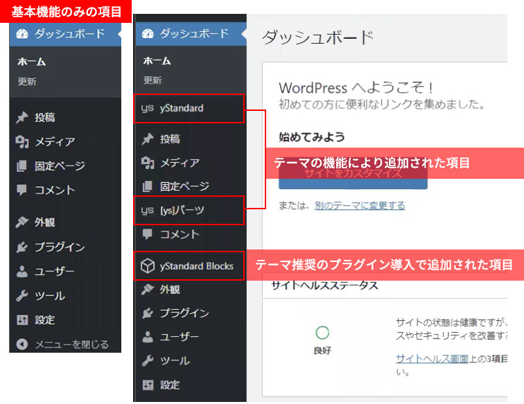Click the ユーザー person icon in basic-features menu

click(x=22, y=272)
